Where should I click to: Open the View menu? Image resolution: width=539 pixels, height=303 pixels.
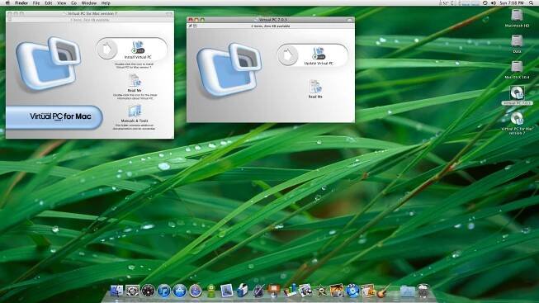tap(62, 2)
